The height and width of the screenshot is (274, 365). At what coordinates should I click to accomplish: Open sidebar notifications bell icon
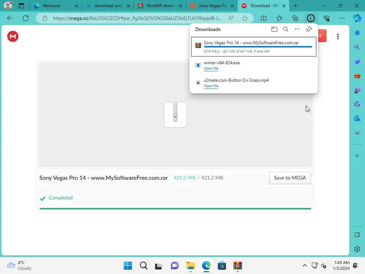(357, 33)
